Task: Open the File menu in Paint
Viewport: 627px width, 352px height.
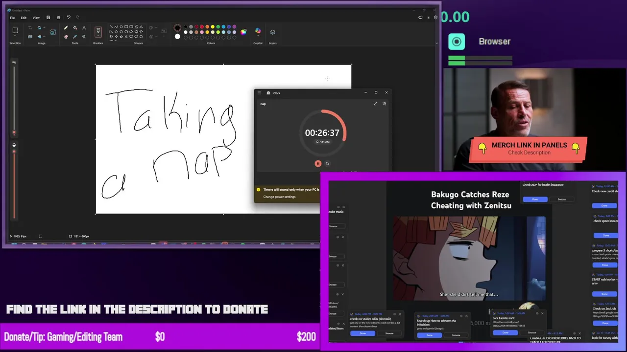Action: point(12,18)
